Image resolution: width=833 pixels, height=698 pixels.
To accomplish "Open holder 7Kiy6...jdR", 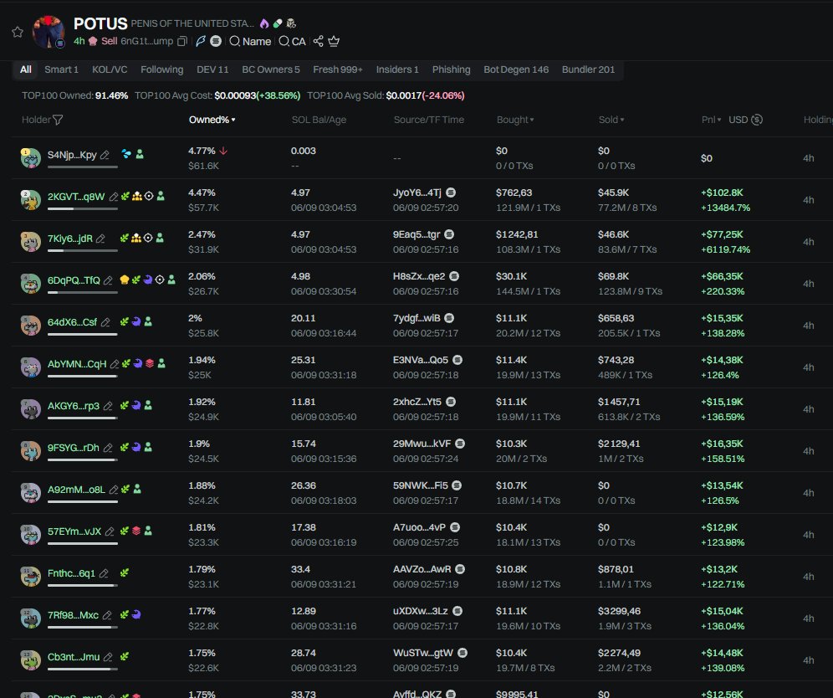I will coord(70,239).
